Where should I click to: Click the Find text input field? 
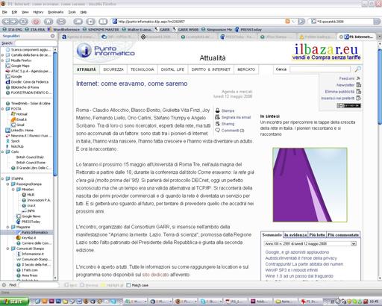coord(39,285)
